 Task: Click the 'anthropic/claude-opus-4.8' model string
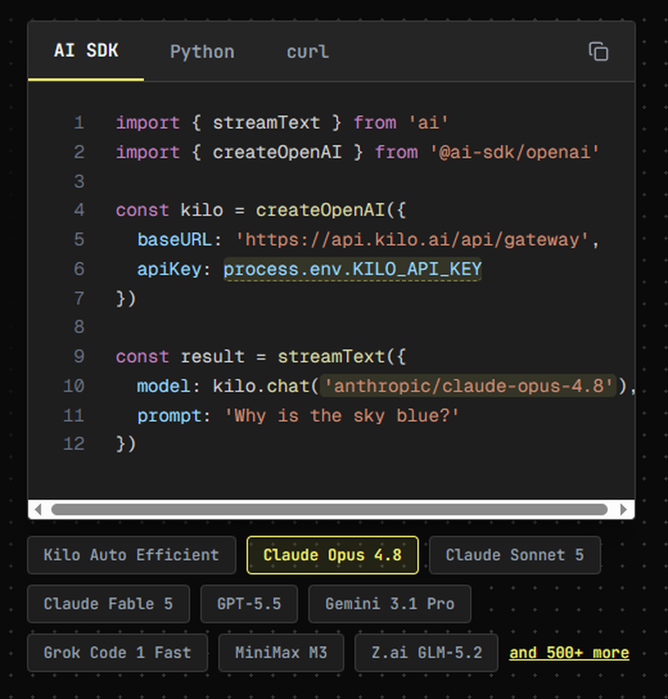point(468,386)
